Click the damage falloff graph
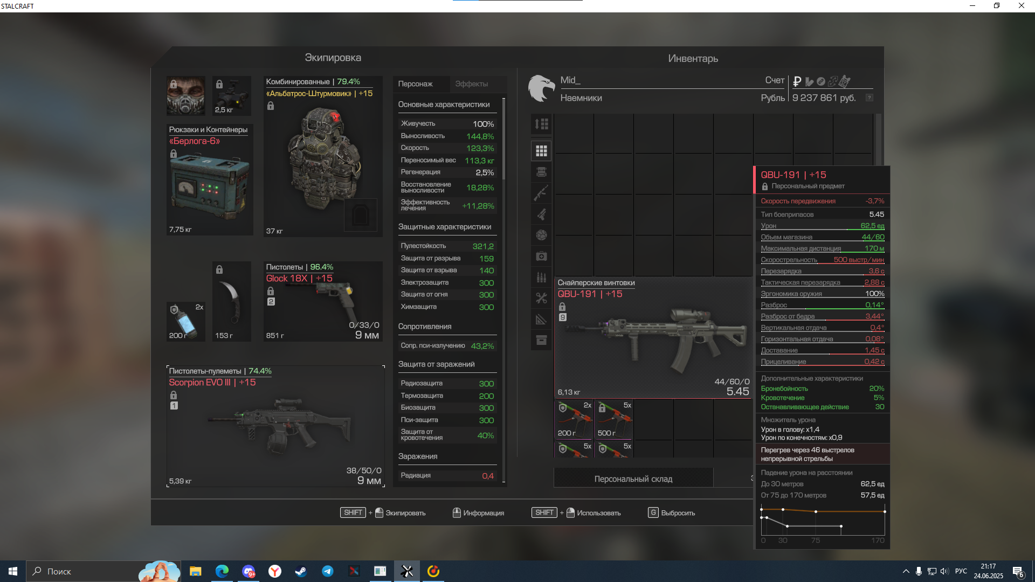This screenshot has height=582, width=1035. pos(823,521)
